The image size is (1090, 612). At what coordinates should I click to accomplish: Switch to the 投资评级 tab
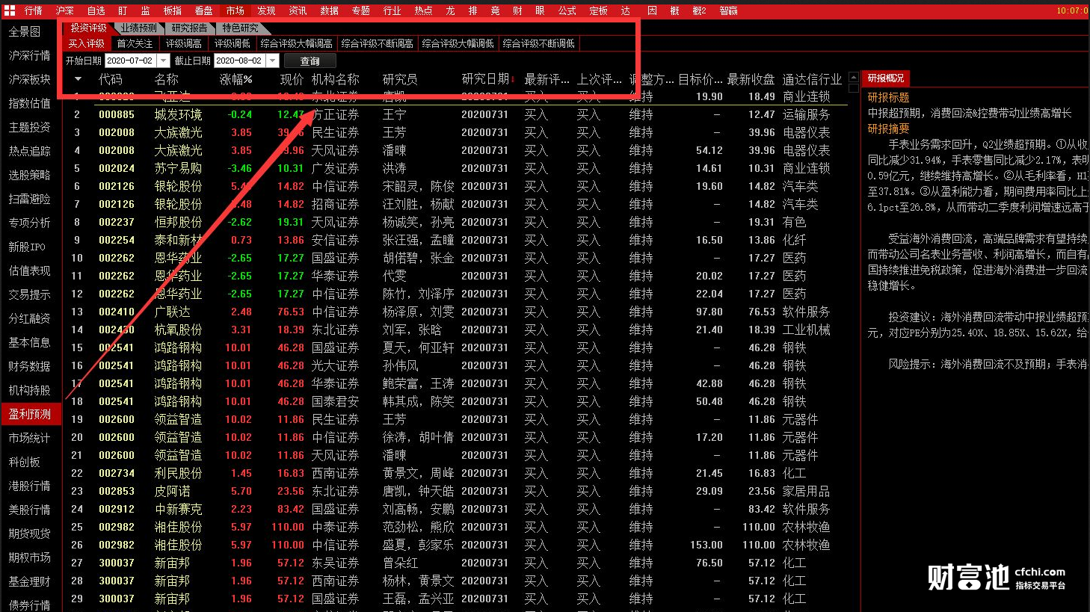click(x=88, y=28)
